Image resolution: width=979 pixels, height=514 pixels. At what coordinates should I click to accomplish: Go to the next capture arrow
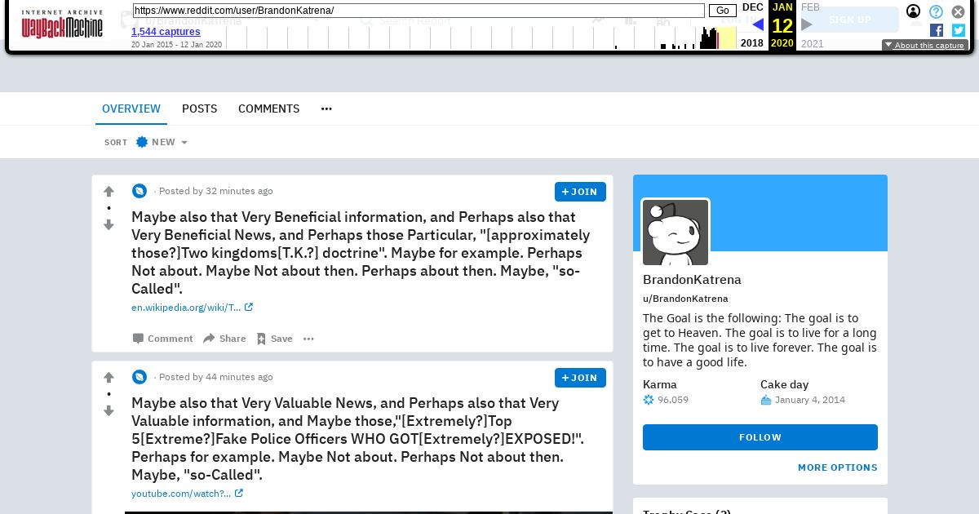(x=807, y=24)
